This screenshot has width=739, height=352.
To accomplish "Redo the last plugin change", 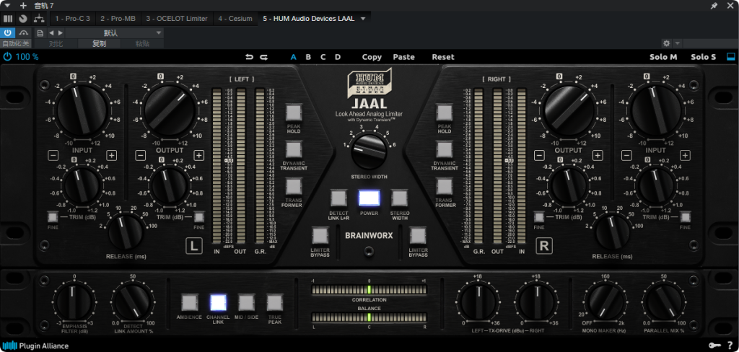I will click(x=264, y=57).
